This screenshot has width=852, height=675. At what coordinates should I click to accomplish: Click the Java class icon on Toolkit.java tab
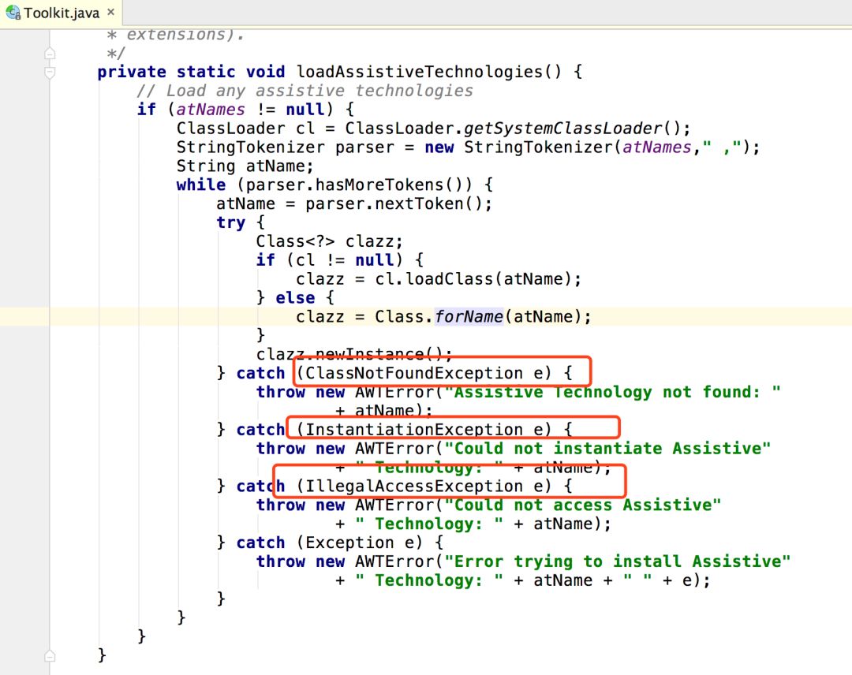13,13
